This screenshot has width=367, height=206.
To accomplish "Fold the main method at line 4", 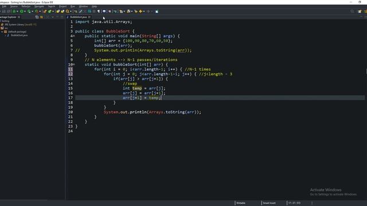I will pyautogui.click(x=74, y=36).
